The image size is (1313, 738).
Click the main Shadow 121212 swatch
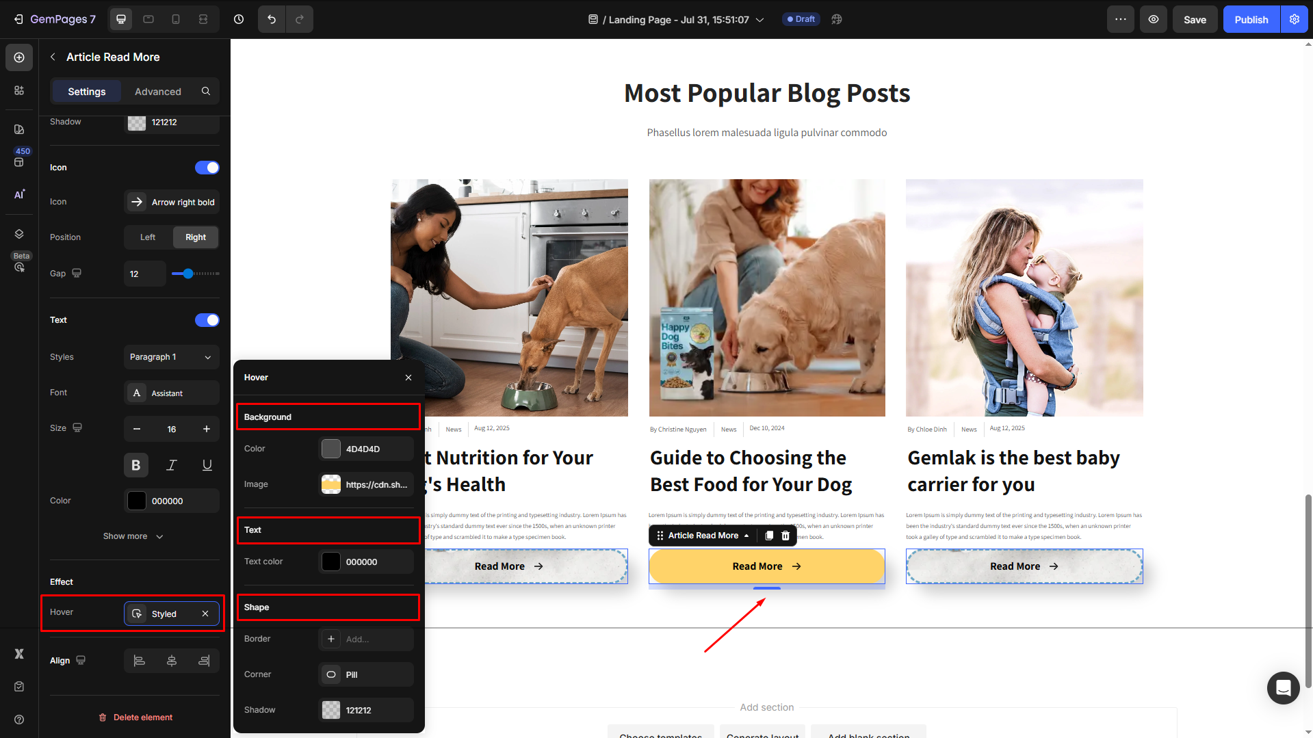(137, 122)
